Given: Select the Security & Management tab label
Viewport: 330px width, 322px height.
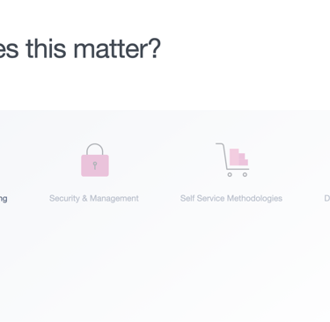Looking at the screenshot, I should click(94, 199).
